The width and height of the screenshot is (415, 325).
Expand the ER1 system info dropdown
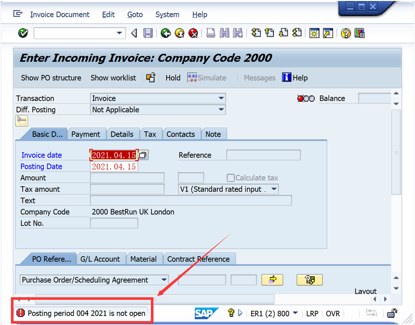pyautogui.click(x=295, y=313)
